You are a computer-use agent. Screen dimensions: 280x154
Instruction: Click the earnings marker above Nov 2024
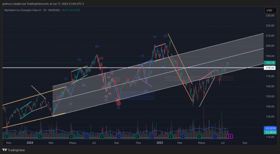click(137, 136)
